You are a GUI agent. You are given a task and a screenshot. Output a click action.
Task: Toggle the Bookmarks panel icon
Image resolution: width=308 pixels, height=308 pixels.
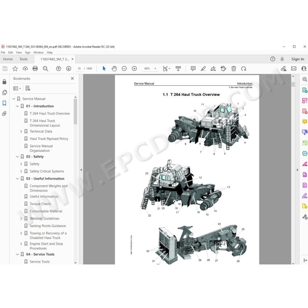click(x=4, y=103)
